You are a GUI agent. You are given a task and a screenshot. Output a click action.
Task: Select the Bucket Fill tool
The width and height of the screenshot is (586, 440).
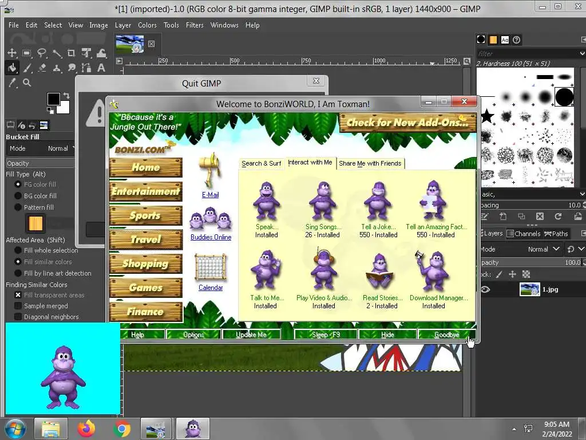tap(12, 68)
